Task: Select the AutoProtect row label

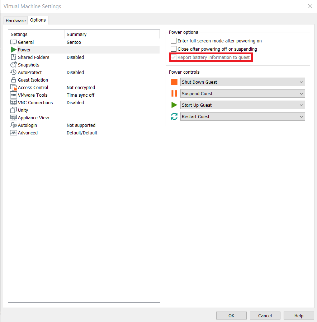Action: click(x=30, y=72)
